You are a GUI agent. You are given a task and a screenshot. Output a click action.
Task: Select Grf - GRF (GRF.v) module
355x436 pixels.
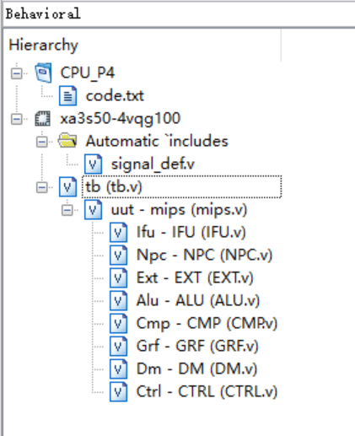point(197,347)
